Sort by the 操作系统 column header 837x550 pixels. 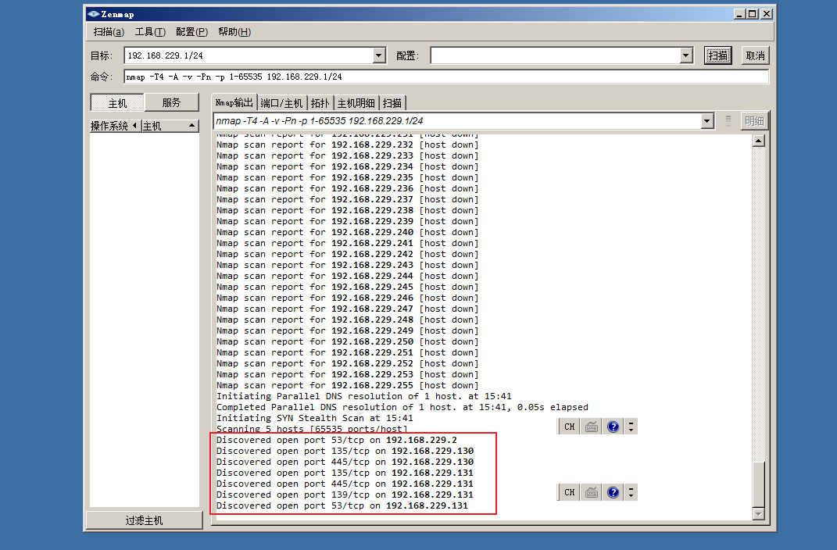point(115,126)
